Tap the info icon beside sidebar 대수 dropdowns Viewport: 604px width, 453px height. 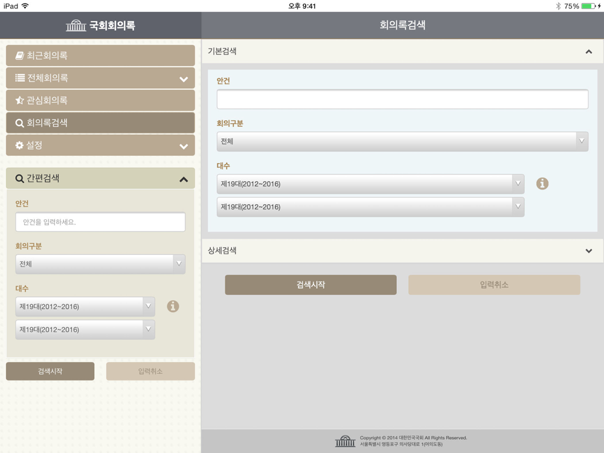(173, 306)
